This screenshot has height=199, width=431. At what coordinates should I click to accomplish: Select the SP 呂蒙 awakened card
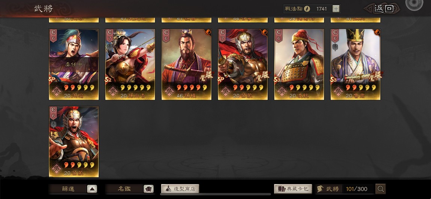[x=243, y=64]
